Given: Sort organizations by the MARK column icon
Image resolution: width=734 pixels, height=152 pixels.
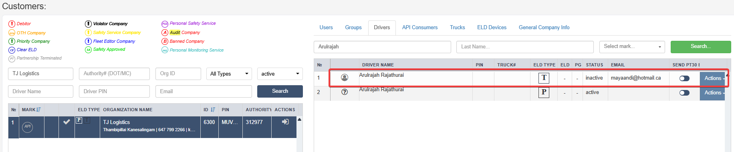Looking at the screenshot, I should coord(38,110).
